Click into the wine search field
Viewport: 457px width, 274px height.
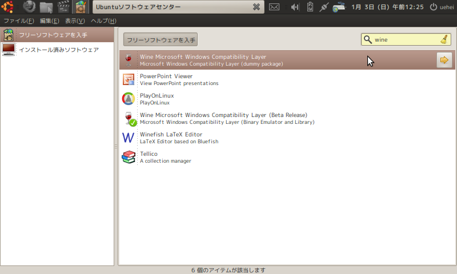coord(406,39)
